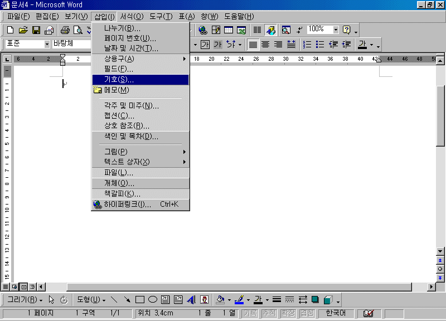The width and height of the screenshot is (446, 321).
Task: Choose 날짜 및 시간(T)... menu item
Action: (x=140, y=48)
